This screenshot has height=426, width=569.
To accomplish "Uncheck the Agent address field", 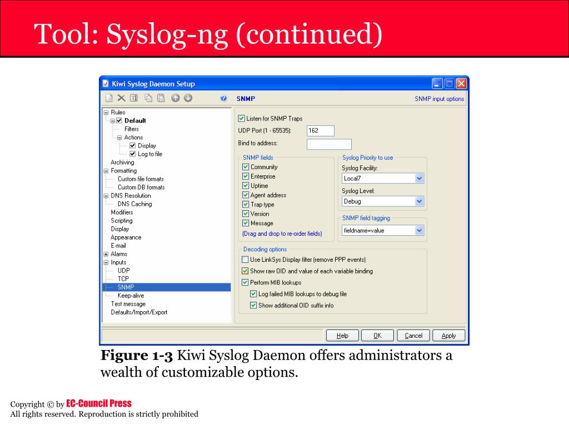I will coord(246,195).
